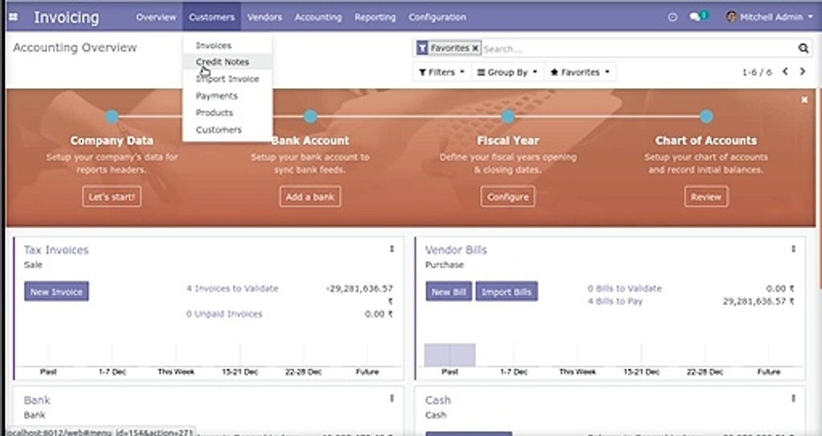Open the Vendors menu

[264, 17]
